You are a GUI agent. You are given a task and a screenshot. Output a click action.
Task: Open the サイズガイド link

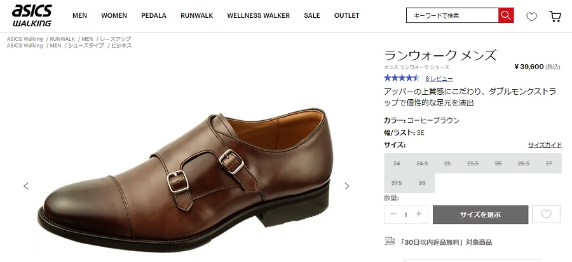pyautogui.click(x=545, y=145)
